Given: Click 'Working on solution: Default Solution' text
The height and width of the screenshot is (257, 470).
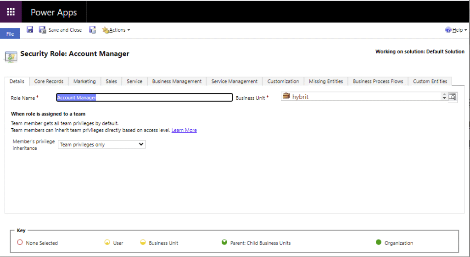Looking at the screenshot, I should [x=420, y=51].
